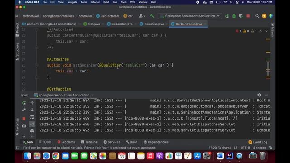Viewport: 290px width, 163px height.
Task: Open the Terminal tool window
Action: (89, 142)
